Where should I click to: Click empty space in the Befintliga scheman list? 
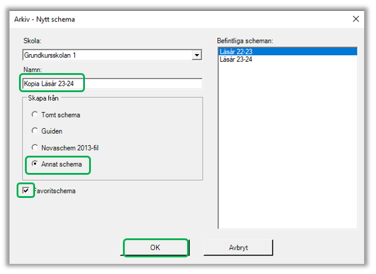tap(287, 149)
